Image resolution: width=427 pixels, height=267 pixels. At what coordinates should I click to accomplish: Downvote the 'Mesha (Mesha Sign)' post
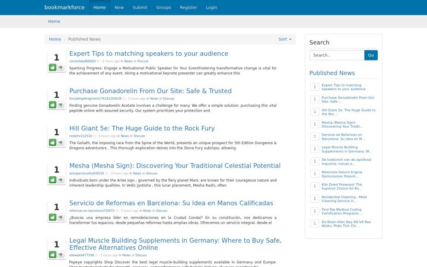[x=60, y=180]
